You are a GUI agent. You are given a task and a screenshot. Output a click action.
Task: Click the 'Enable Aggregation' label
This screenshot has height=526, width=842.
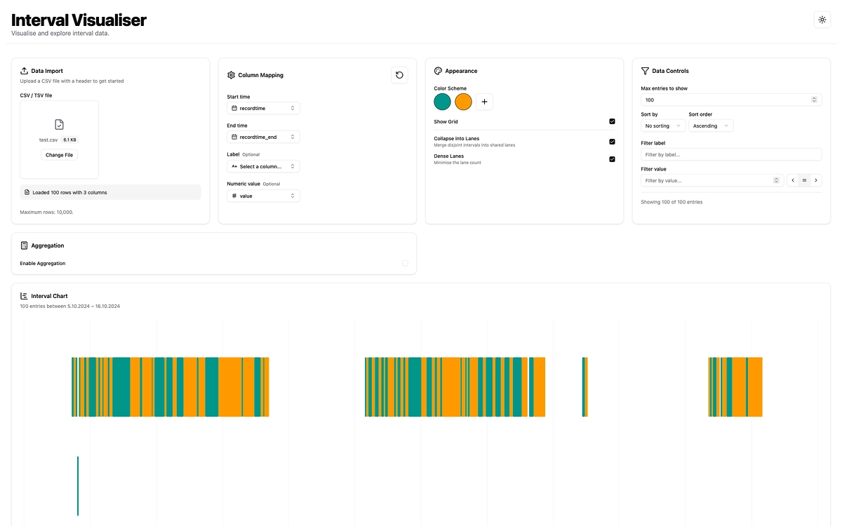point(43,263)
